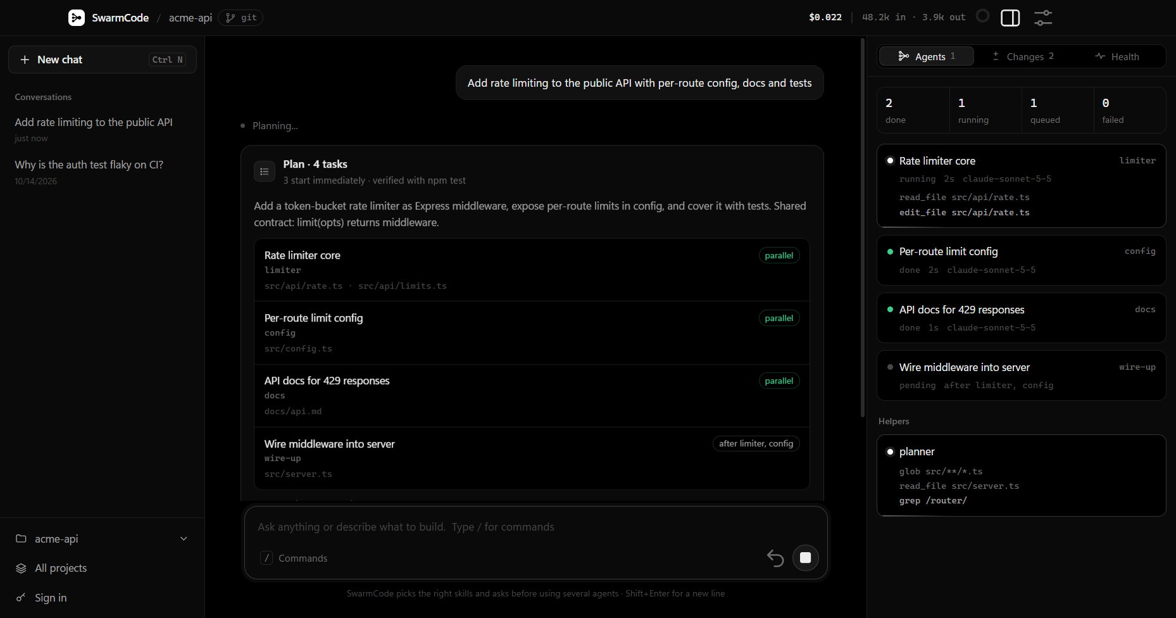Image resolution: width=1176 pixels, height=618 pixels.
Task: Click the parallel badge on Rate limiter core
Action: [x=779, y=255]
